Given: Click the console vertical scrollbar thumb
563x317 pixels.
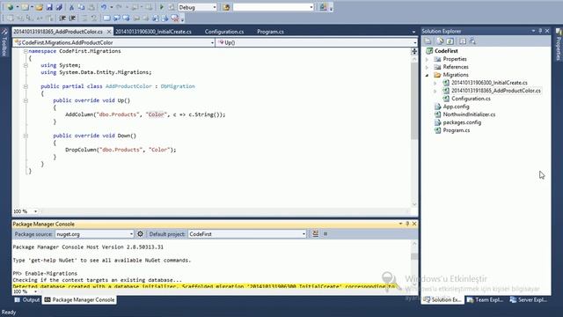Looking at the screenshot, I should click(x=414, y=256).
